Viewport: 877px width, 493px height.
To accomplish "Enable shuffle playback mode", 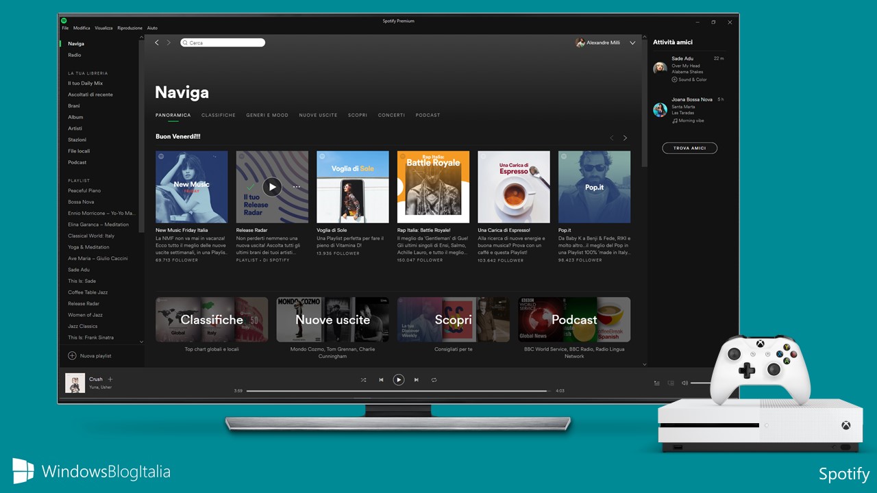I will 364,379.
